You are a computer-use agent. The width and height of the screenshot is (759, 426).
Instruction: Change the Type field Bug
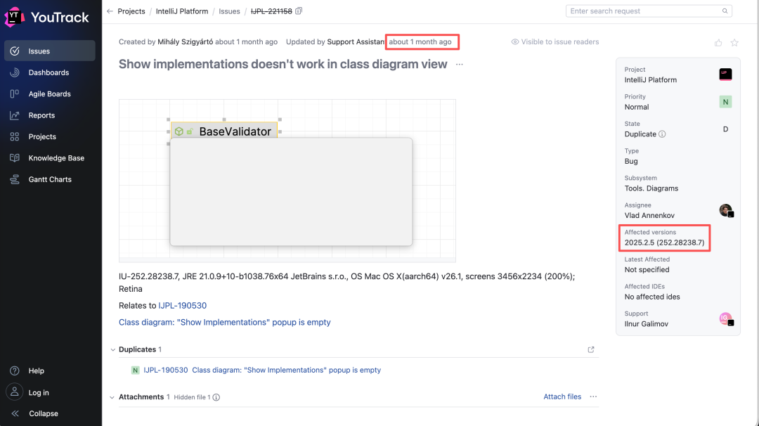pos(631,161)
